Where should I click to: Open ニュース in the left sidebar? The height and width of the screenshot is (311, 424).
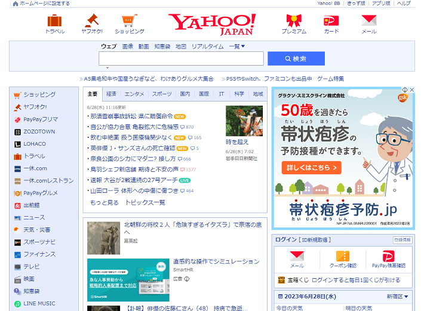[x=35, y=217]
